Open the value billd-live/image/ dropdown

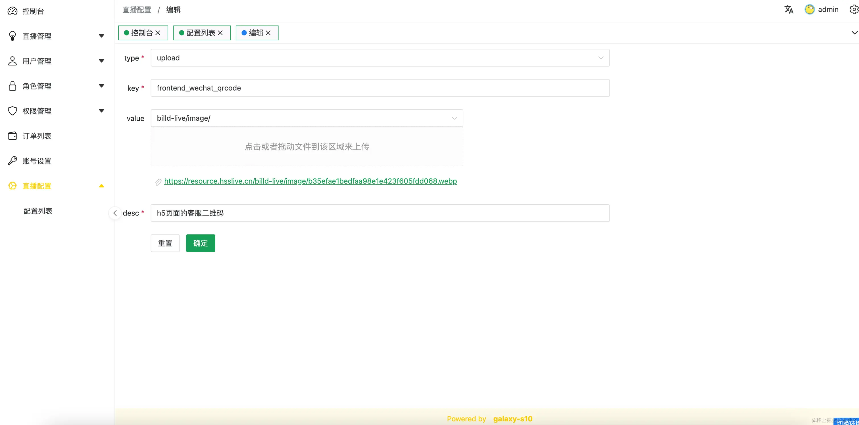(x=307, y=118)
